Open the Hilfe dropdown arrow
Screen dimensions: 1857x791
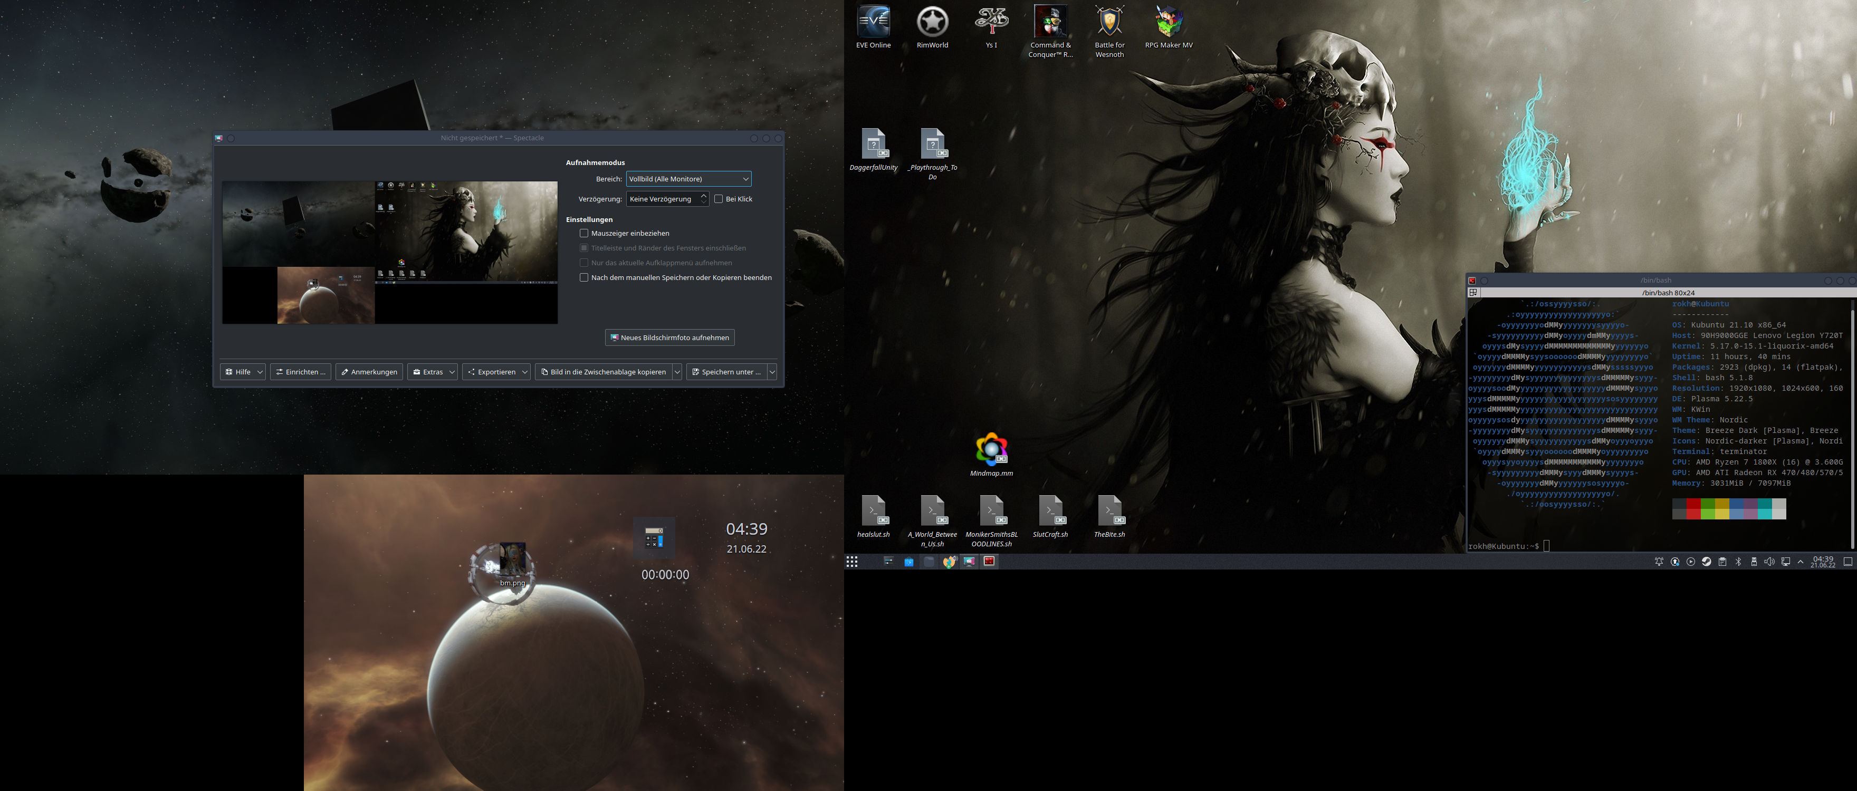[260, 372]
